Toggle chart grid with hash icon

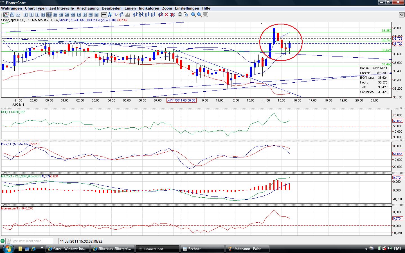coord(110,15)
